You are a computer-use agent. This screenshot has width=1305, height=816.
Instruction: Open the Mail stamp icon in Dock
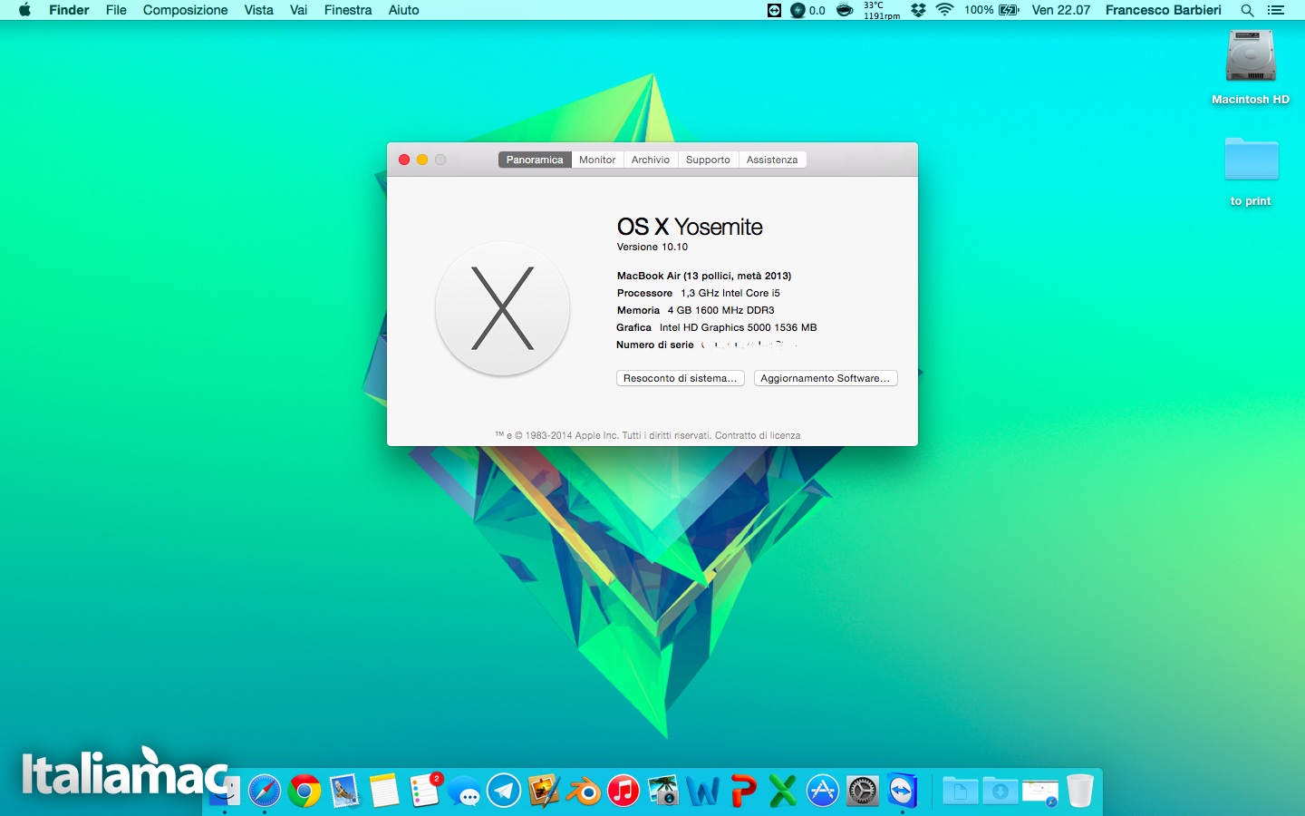click(x=344, y=791)
